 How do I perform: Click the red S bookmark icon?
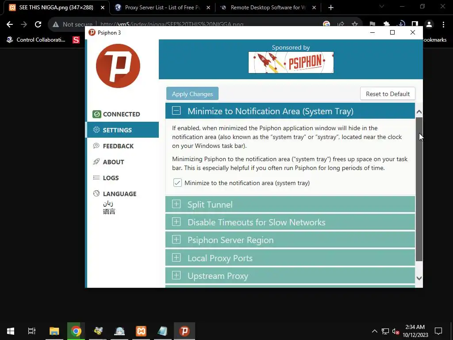click(76, 39)
